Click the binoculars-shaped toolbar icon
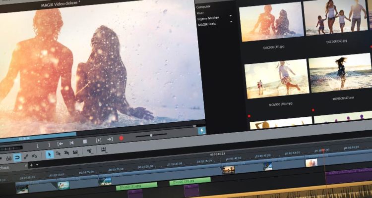The height and width of the screenshot is (198, 372). click(9, 158)
